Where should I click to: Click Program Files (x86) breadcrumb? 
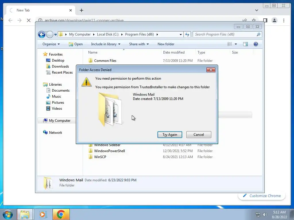(x=139, y=34)
